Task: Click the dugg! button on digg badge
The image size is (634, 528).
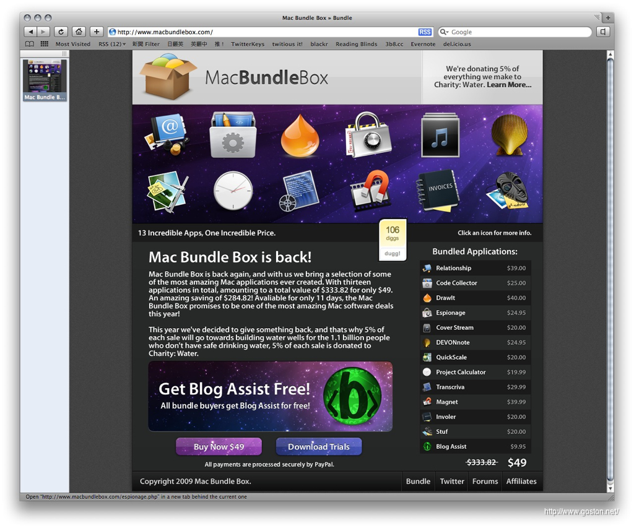Action: point(392,254)
